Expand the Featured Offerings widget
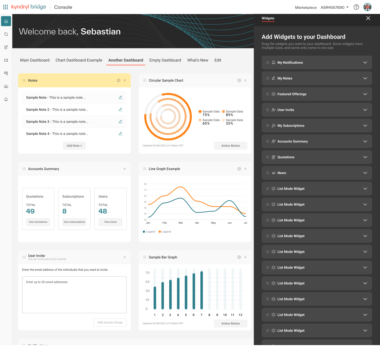 [x=365, y=94]
